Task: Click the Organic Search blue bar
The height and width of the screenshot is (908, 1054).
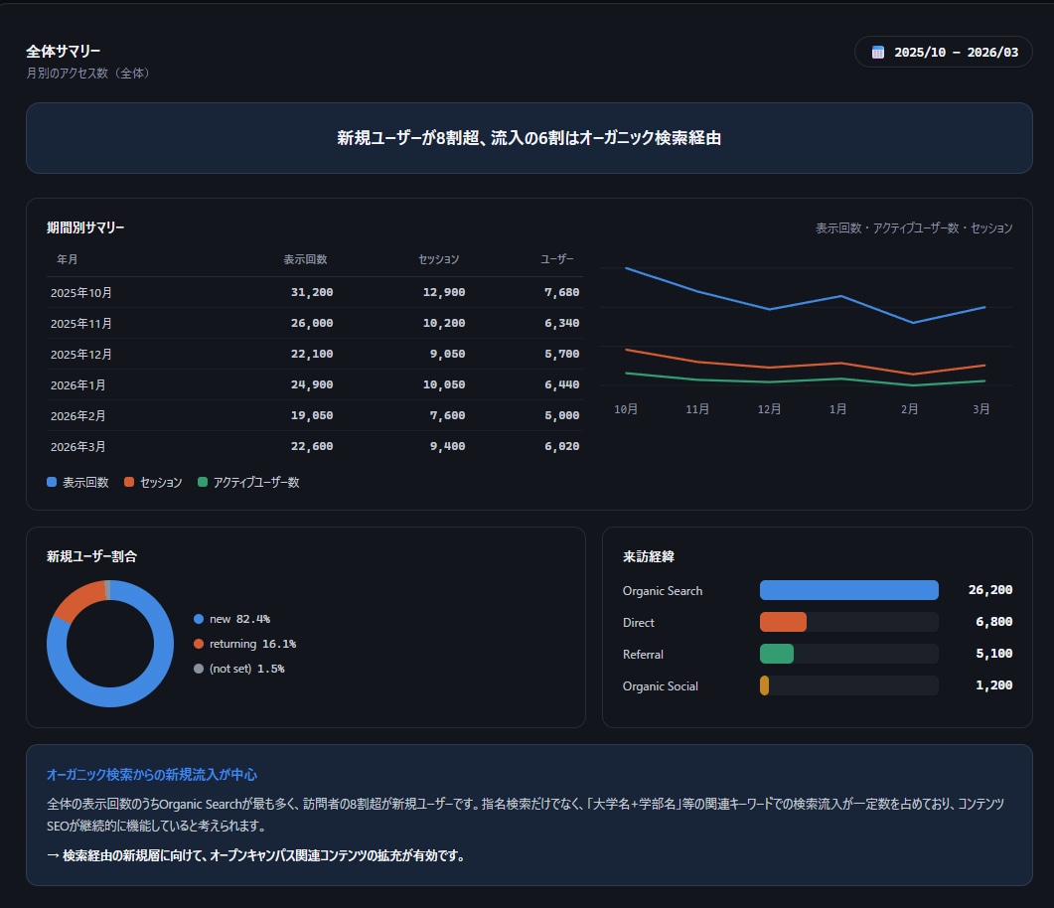Action: [x=849, y=590]
